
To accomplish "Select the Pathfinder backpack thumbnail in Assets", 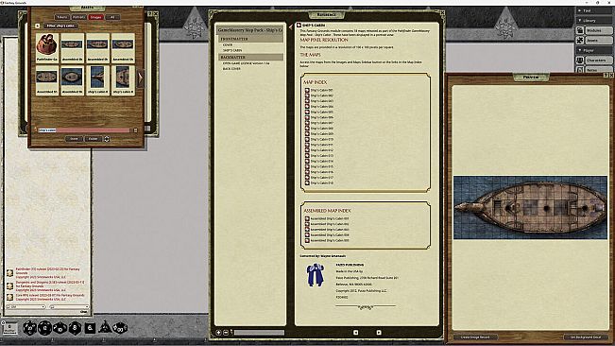I will [x=47, y=47].
